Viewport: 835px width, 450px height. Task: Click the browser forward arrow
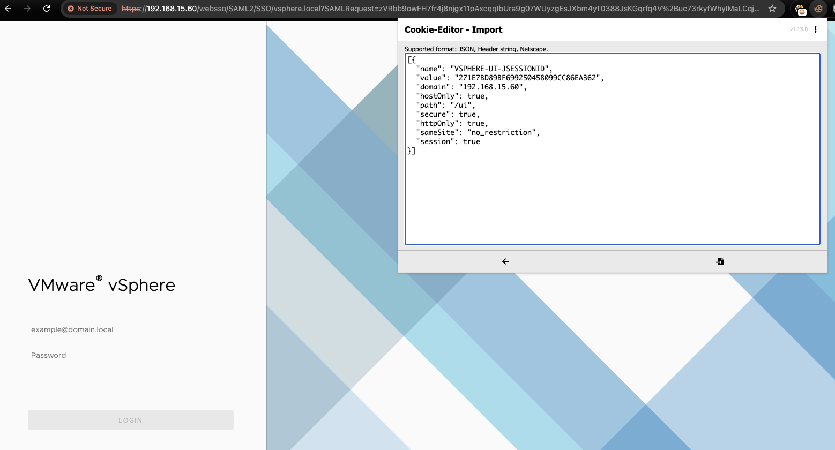[27, 9]
